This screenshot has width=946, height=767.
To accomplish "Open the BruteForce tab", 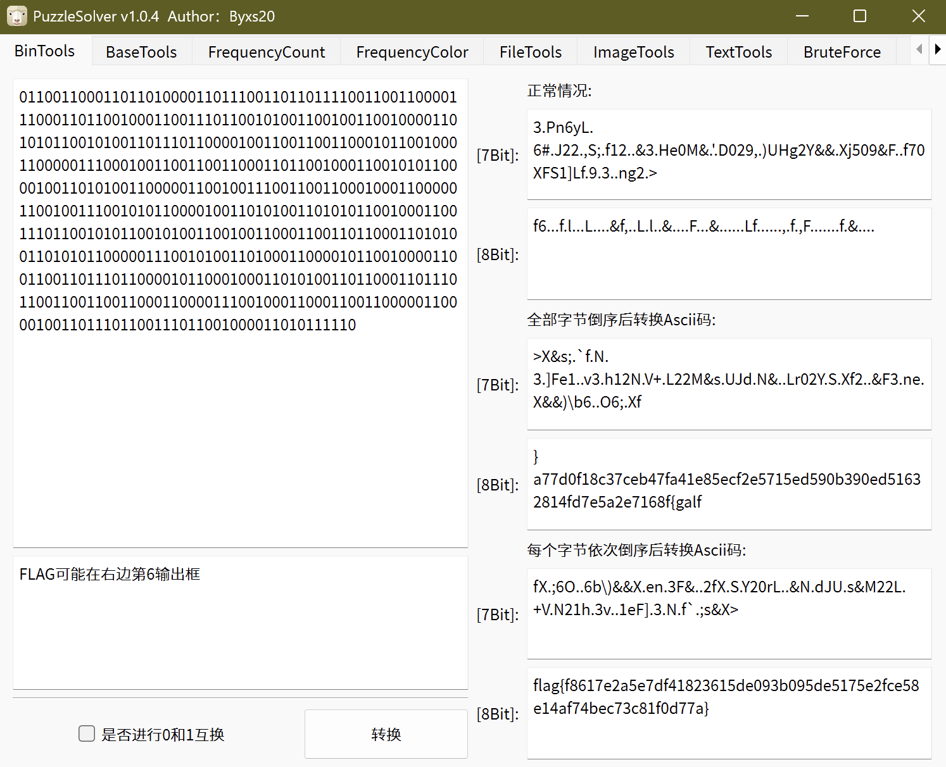I will point(842,52).
